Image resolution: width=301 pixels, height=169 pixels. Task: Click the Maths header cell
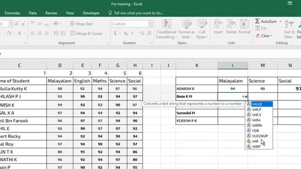click(x=100, y=81)
